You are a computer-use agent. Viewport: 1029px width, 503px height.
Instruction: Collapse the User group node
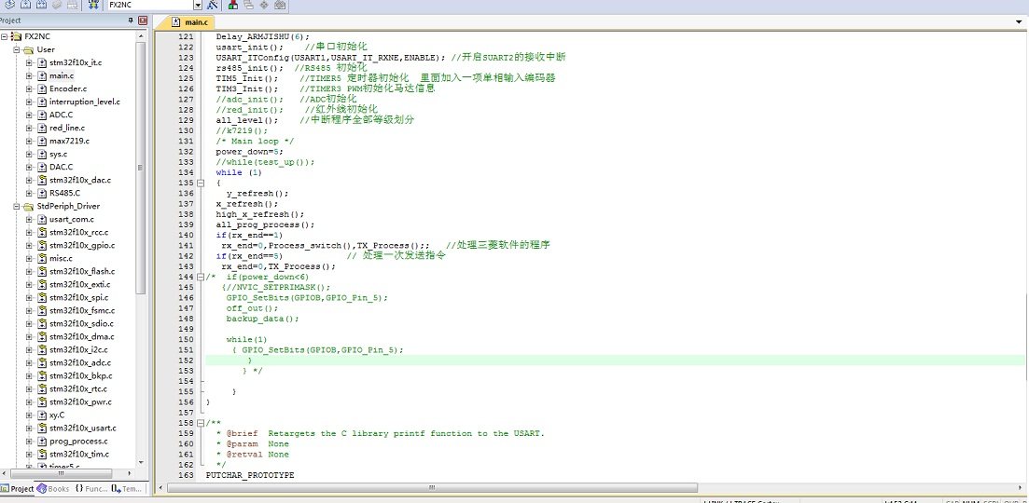coord(17,49)
